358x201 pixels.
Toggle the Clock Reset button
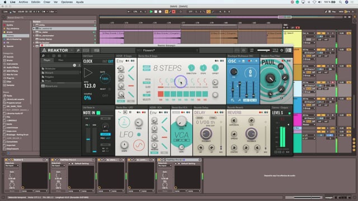109,89
